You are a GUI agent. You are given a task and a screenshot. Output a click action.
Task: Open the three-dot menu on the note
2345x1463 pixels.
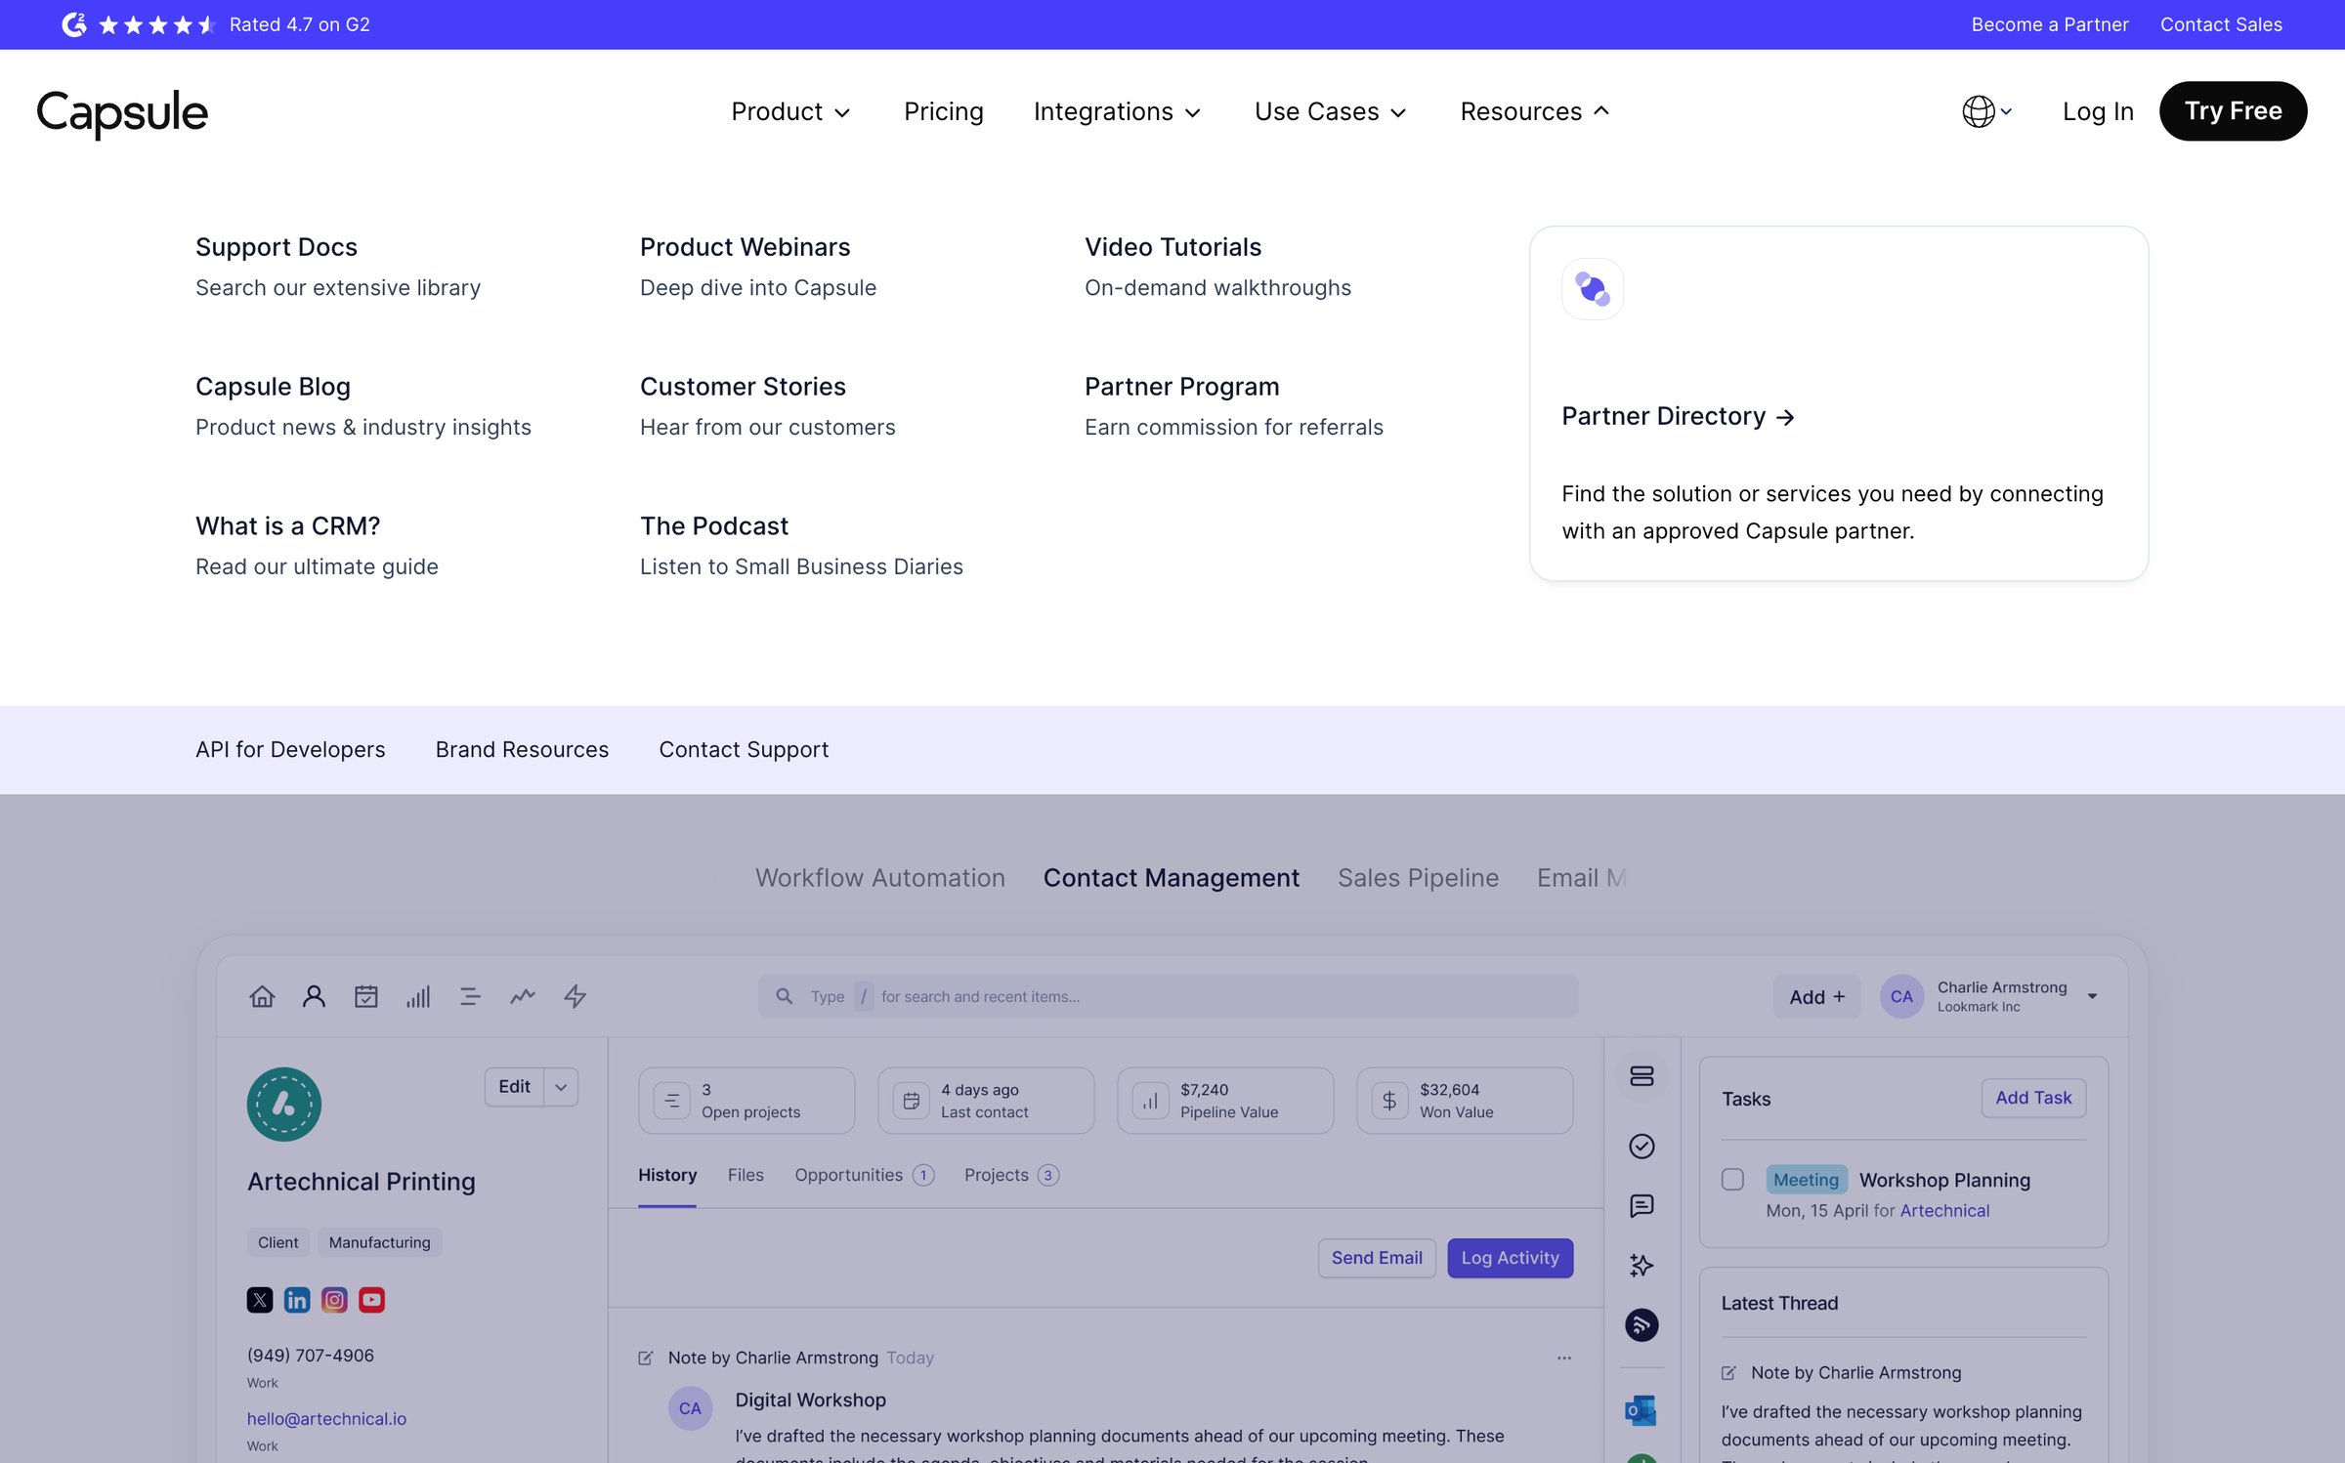[1564, 1358]
